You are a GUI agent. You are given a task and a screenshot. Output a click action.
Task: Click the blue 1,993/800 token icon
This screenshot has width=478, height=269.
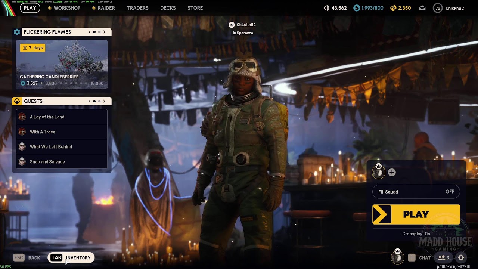pyautogui.click(x=357, y=8)
